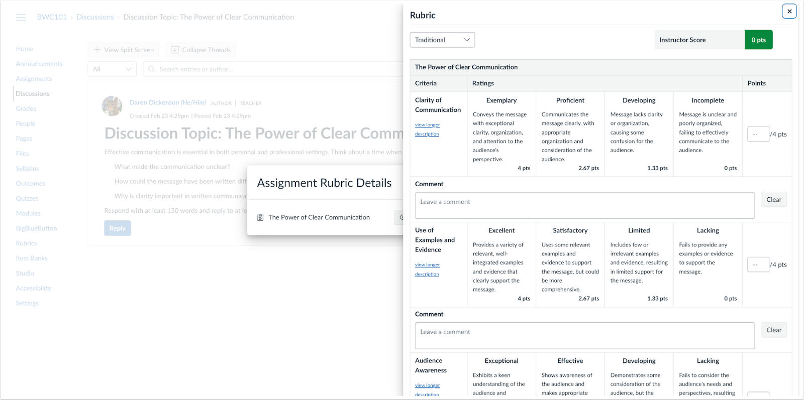Image resolution: width=804 pixels, height=400 pixels.
Task: Clear the Clarity of Communication comment
Action: click(774, 200)
